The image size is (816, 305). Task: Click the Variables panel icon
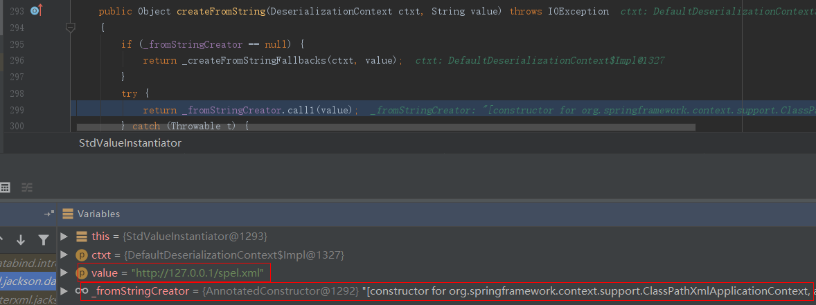(67, 214)
